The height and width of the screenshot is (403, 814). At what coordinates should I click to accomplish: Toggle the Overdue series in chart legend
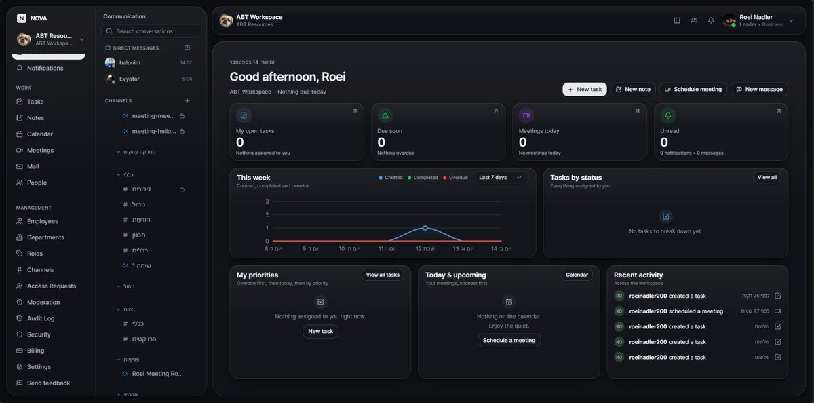[x=455, y=178]
